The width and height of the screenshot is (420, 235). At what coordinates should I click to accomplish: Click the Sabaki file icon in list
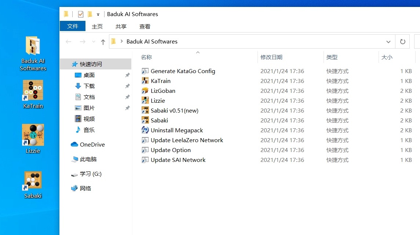[145, 121]
